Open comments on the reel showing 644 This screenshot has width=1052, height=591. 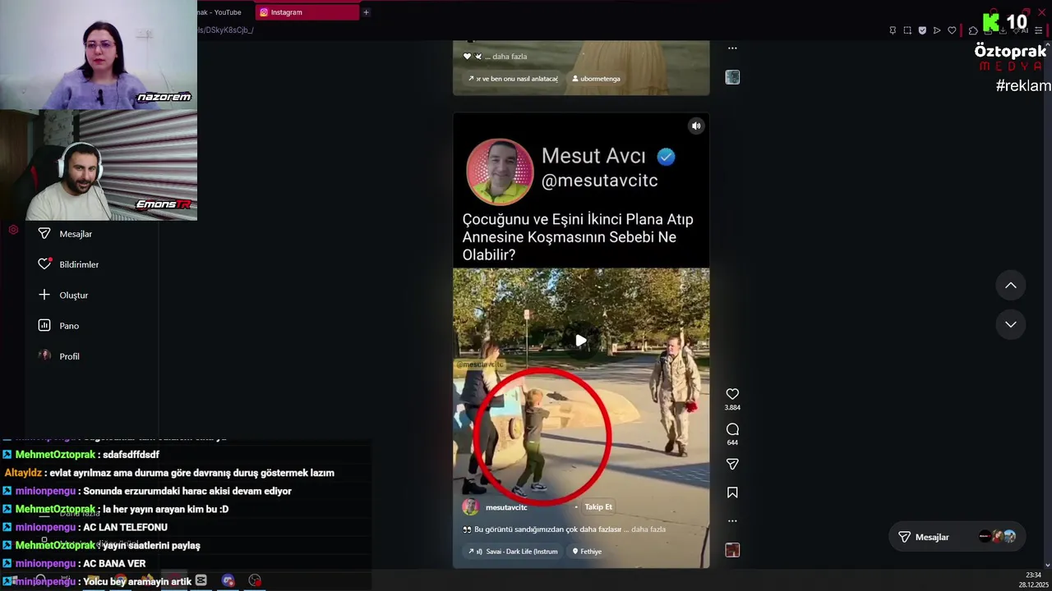click(x=732, y=429)
